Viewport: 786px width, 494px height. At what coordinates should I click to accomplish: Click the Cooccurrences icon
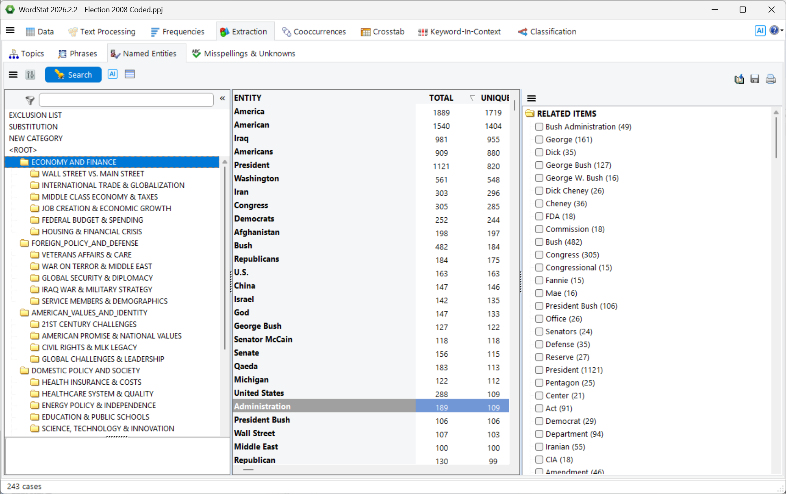[x=287, y=32]
